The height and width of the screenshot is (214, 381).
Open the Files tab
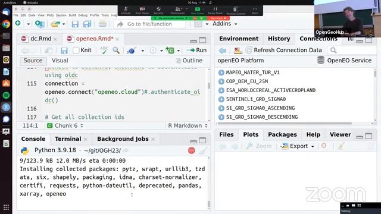pyautogui.click(x=226, y=135)
